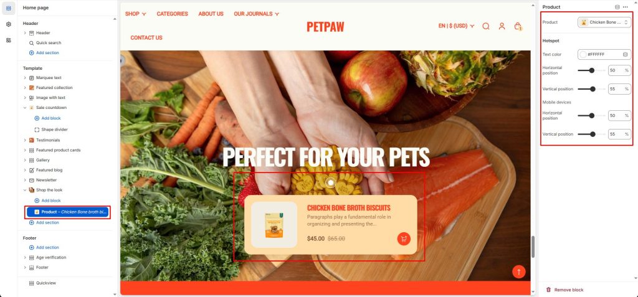Click the search icon in store header
This screenshot has height=297, width=638.
tap(486, 26)
